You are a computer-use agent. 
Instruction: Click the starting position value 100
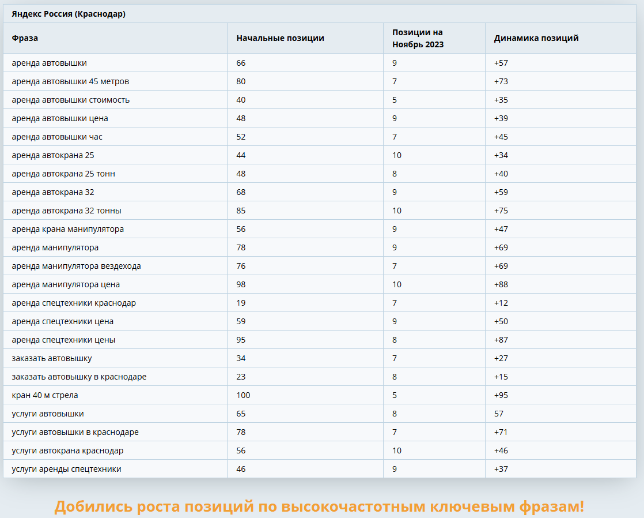tap(243, 395)
